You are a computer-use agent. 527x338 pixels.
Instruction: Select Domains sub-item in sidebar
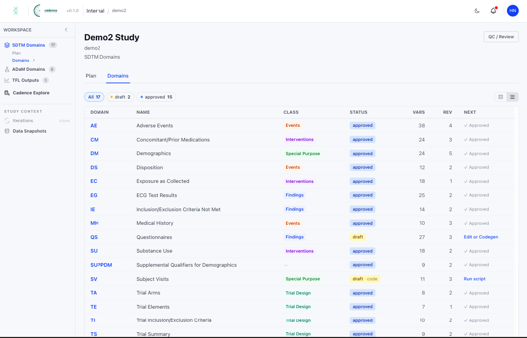[x=20, y=60]
